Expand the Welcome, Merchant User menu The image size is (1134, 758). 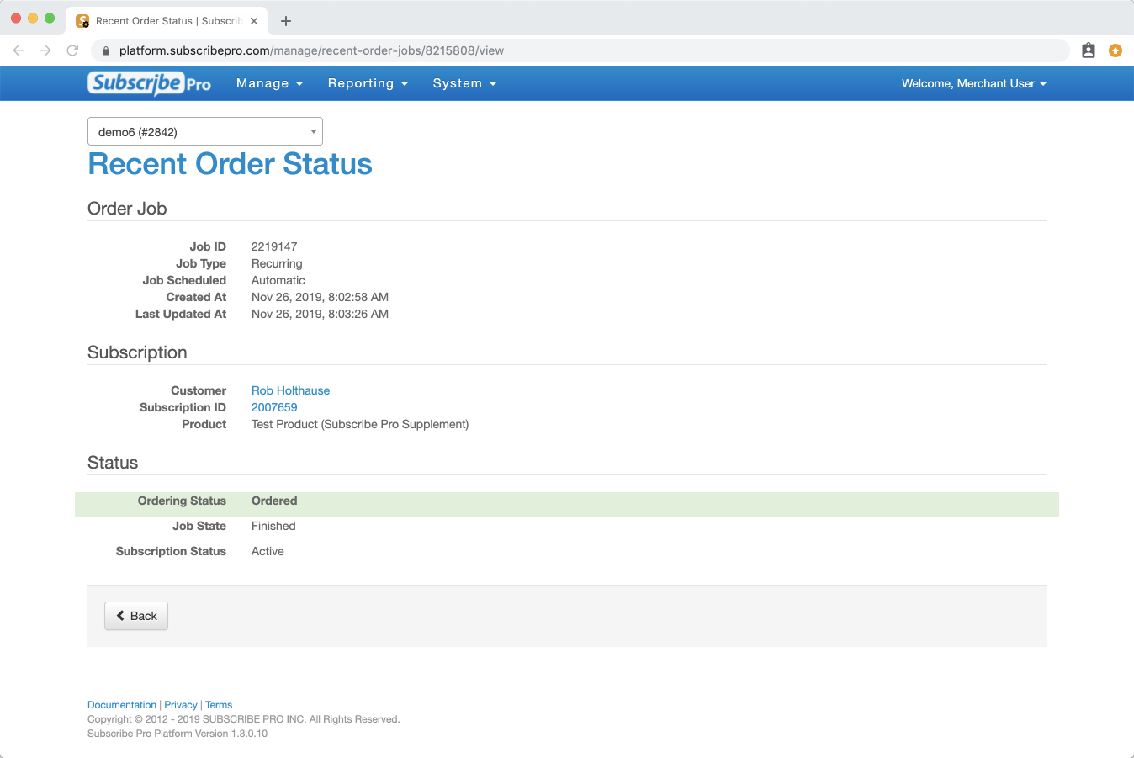click(x=974, y=83)
